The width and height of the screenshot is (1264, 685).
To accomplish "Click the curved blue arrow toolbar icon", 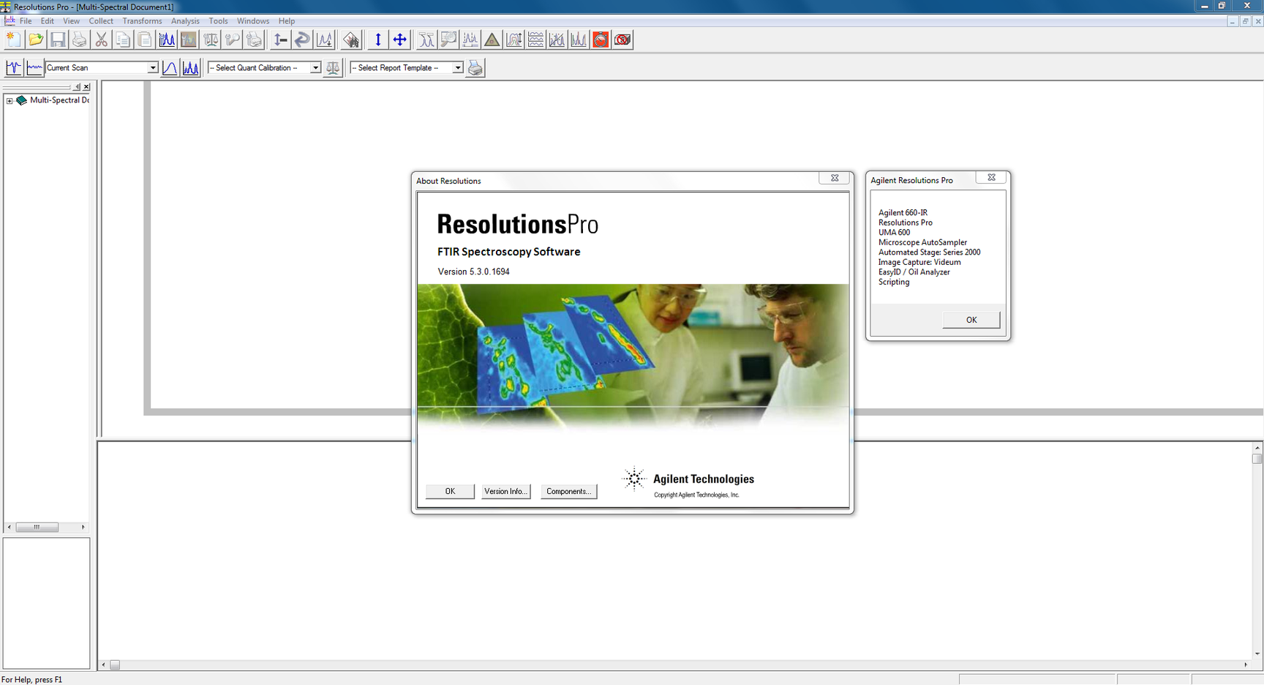I will 302,40.
